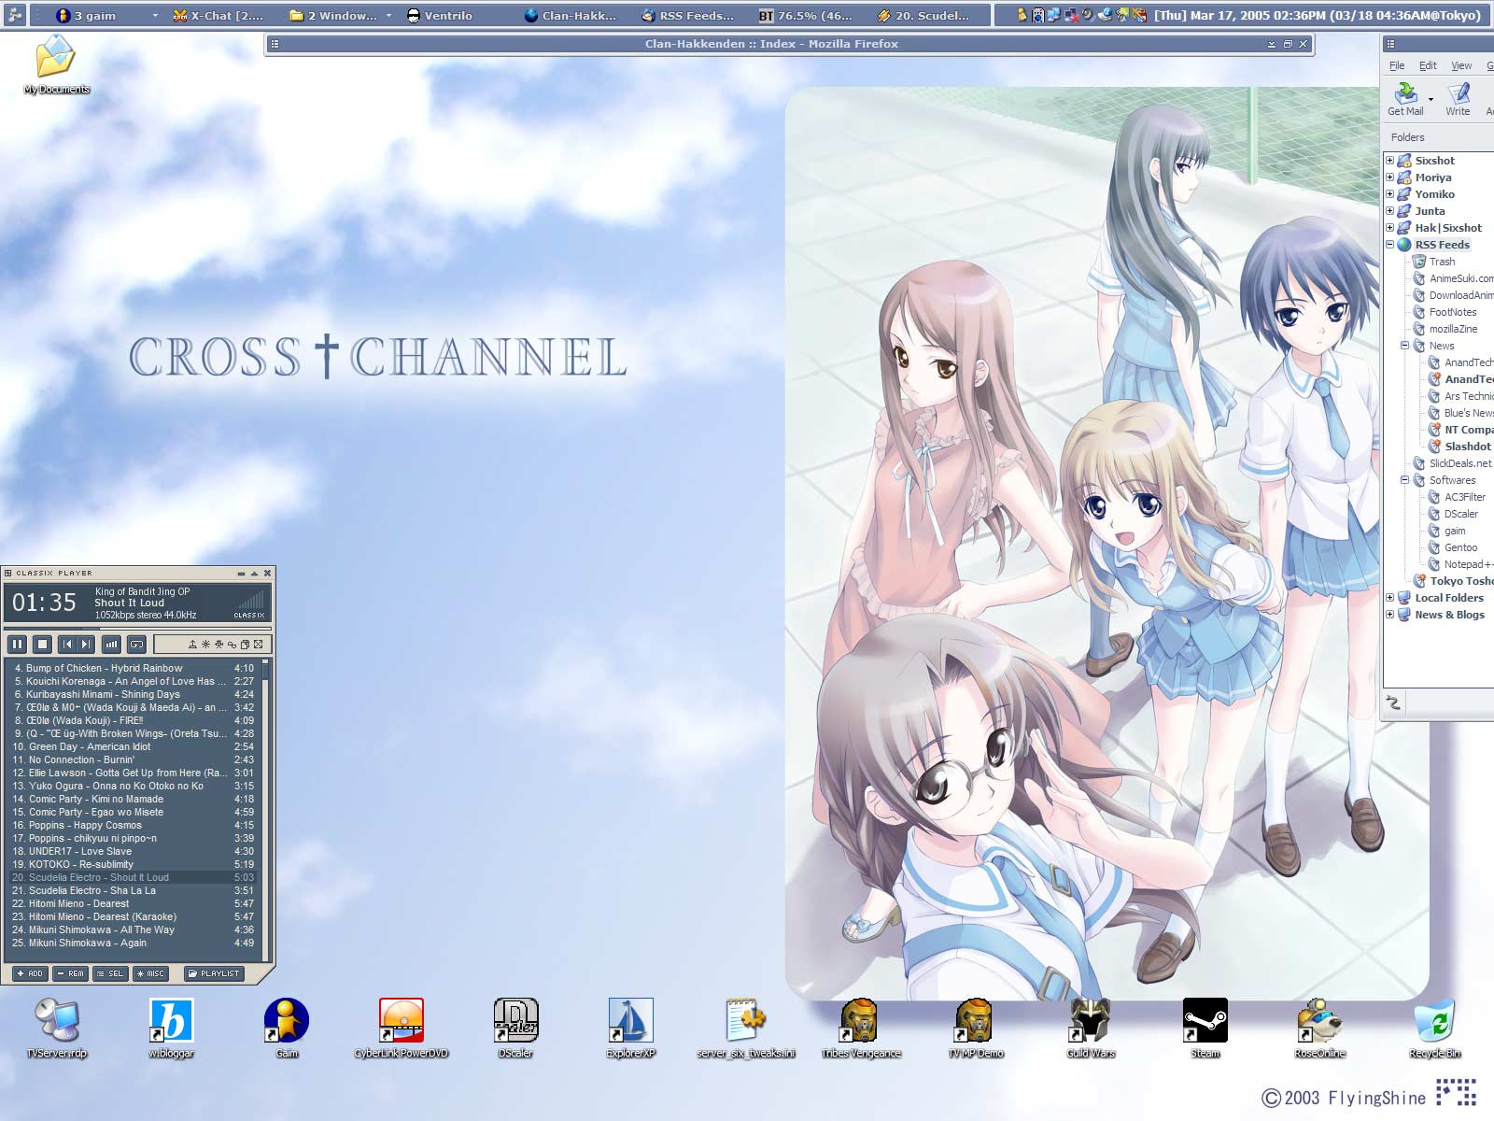This screenshot has width=1494, height=1121.
Task: Launch RoseOnline desktop shortcut
Action: 1320,1029
